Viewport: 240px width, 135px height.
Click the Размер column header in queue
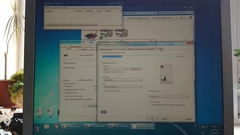click(108, 11)
